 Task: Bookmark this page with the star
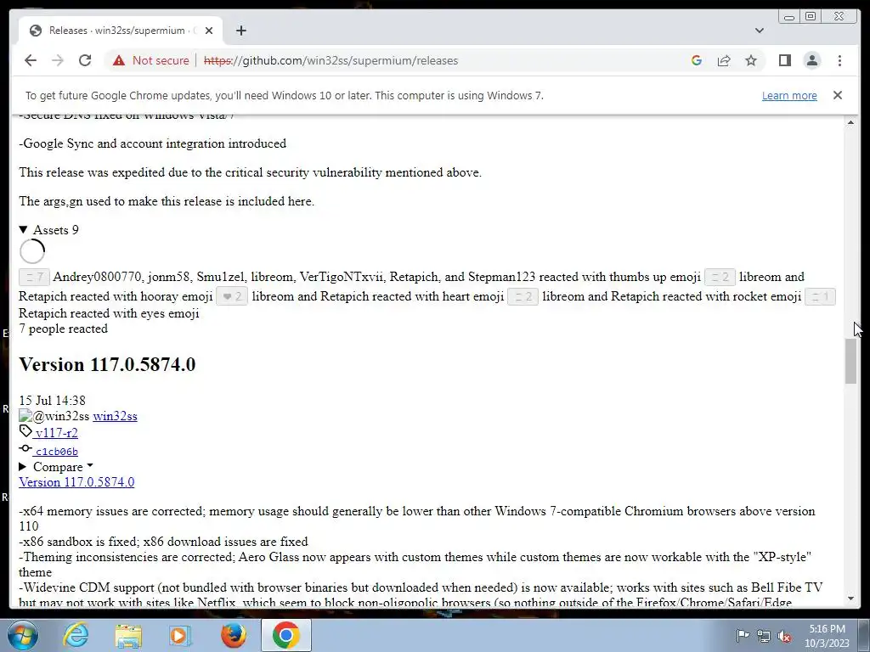pyautogui.click(x=751, y=60)
